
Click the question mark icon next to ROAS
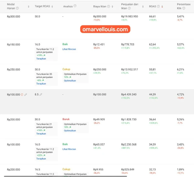158,6
